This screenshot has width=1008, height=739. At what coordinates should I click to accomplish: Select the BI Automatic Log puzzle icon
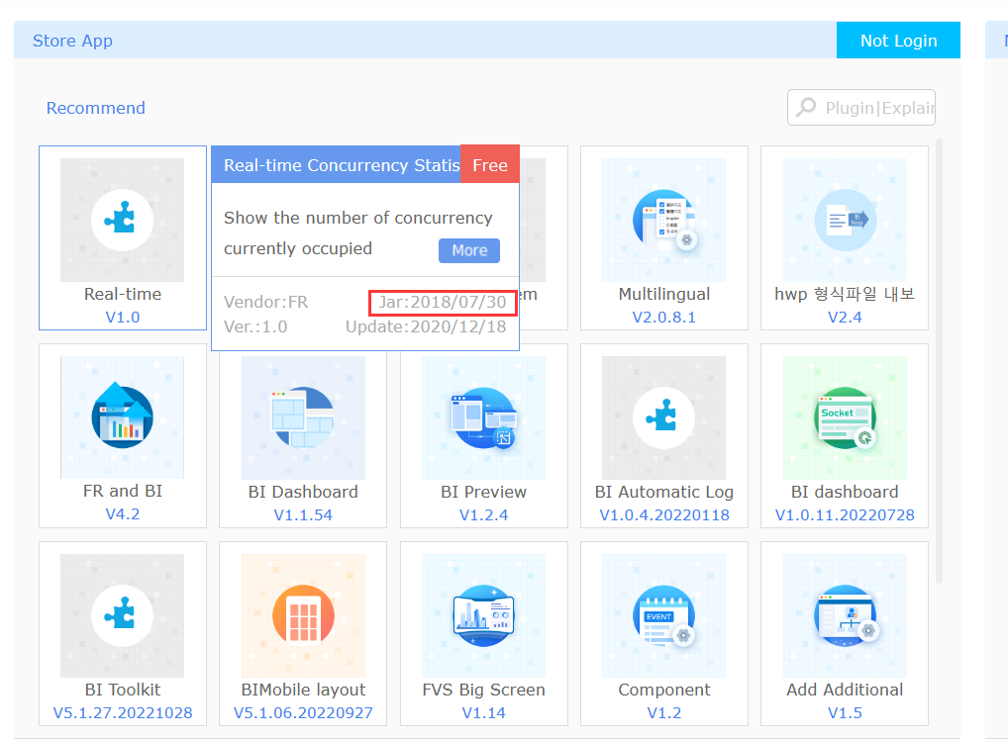[664, 417]
